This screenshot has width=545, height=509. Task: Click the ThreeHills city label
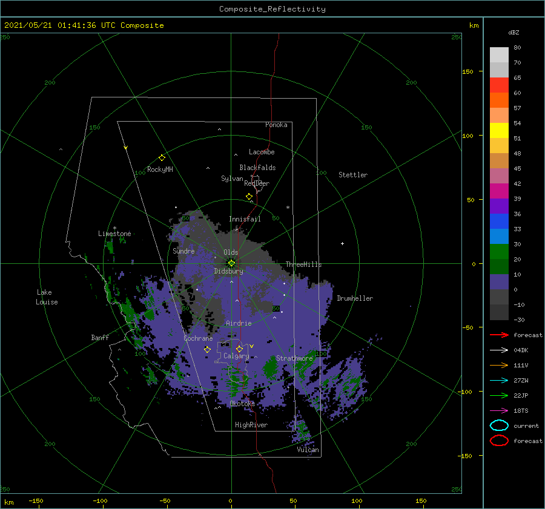[x=303, y=264]
